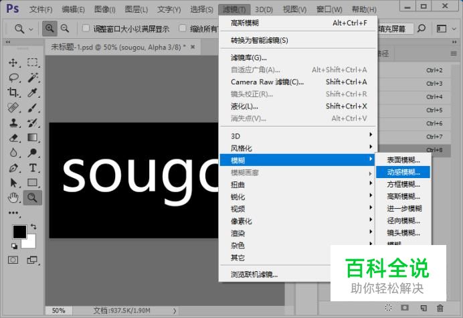Enable zoom all windows checkbox

[x=183, y=28]
